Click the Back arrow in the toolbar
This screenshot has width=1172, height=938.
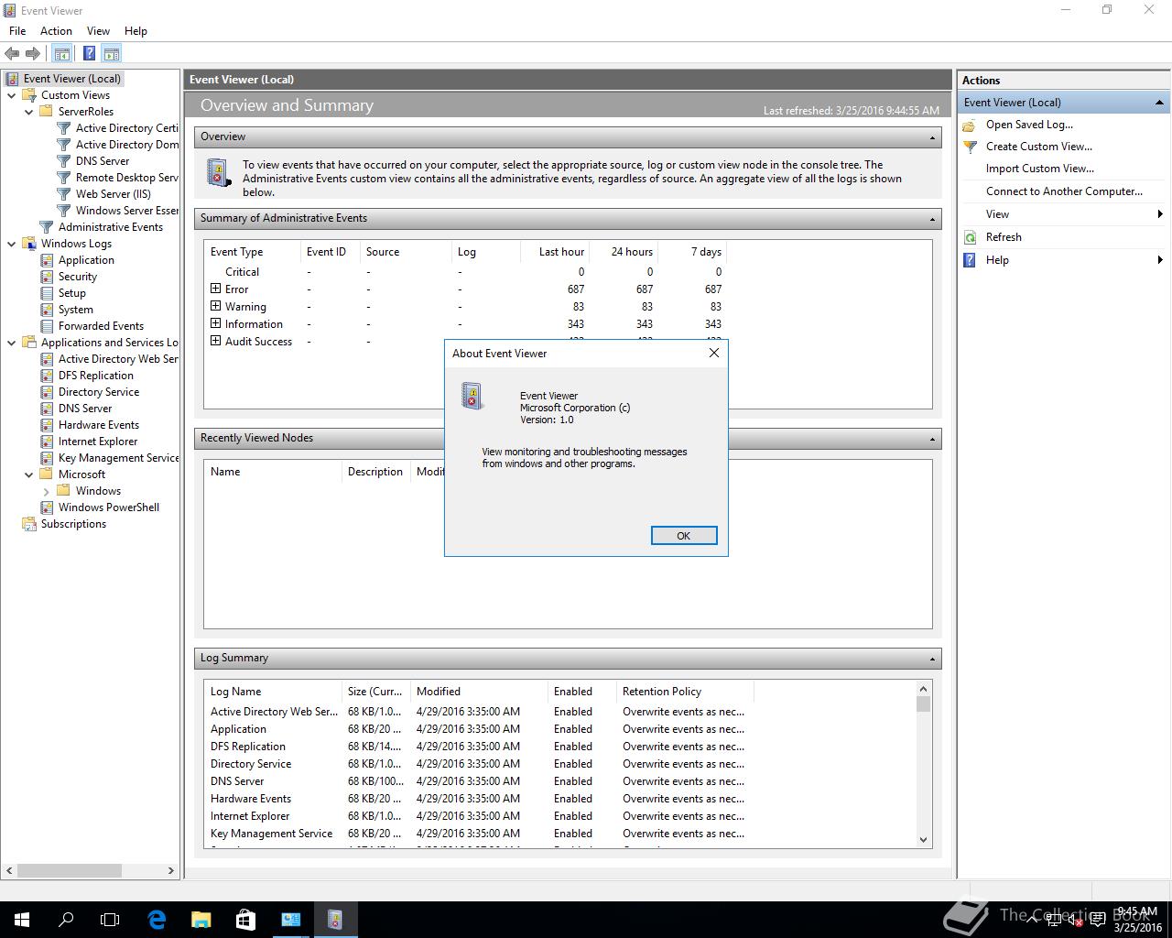12,54
